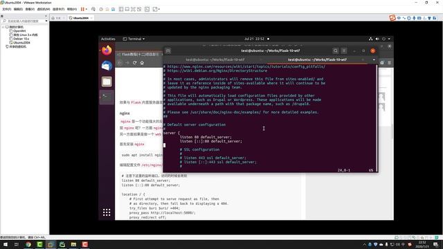Open the Terminal app menu in top bar
Viewport: 443px width, 249px height.
point(134,39)
